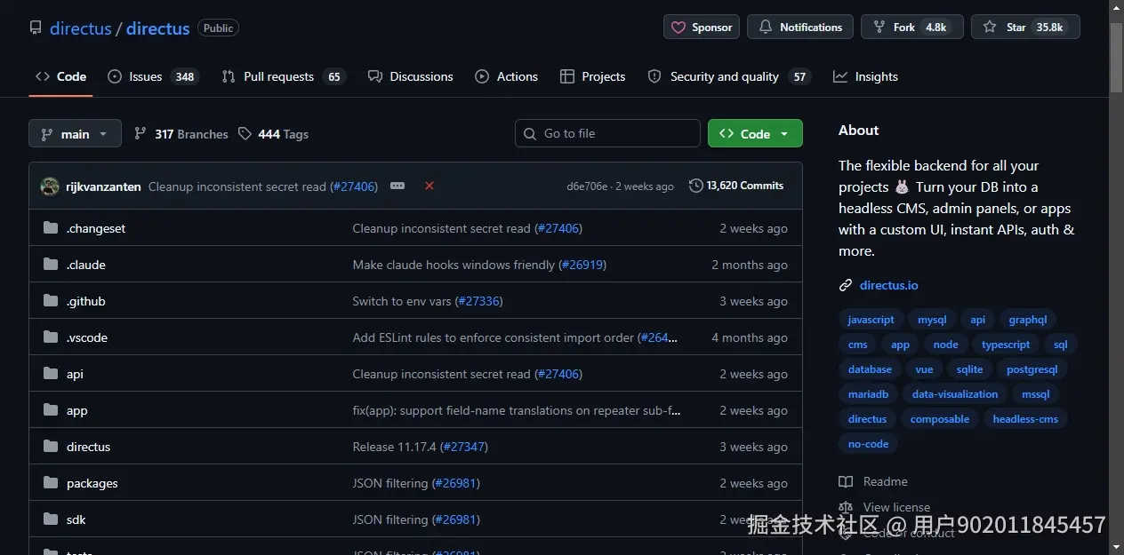1124x555 pixels.
Task: Click the link icon beside directus.io
Action: [x=846, y=285]
